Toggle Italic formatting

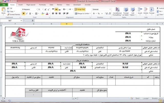point(27,13)
